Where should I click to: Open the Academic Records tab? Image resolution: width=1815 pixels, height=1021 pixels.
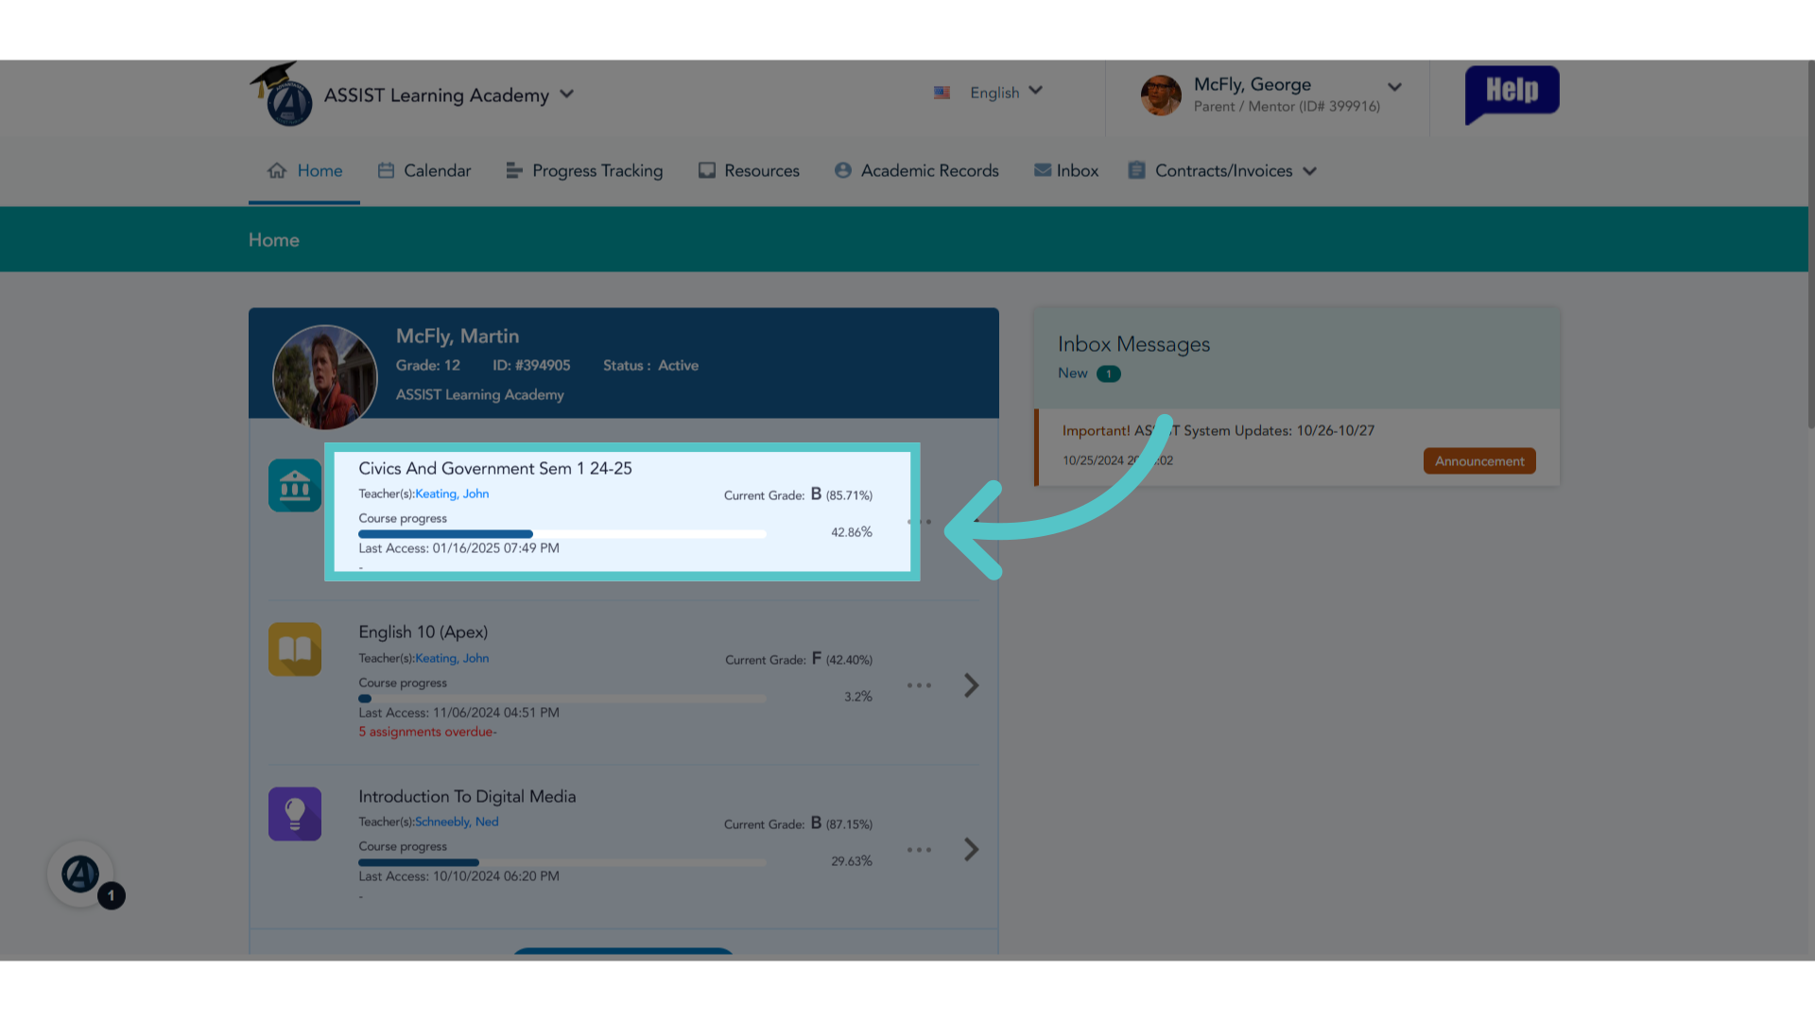[916, 171]
